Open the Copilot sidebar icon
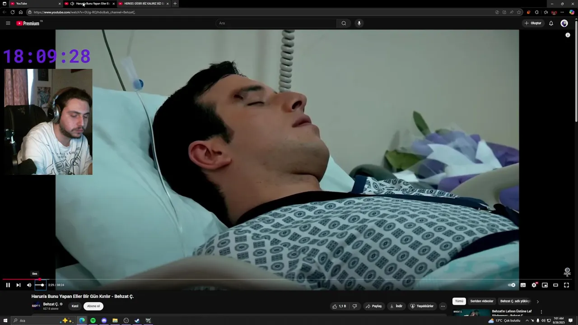Screen dimensions: 578x325 (x=572, y=12)
